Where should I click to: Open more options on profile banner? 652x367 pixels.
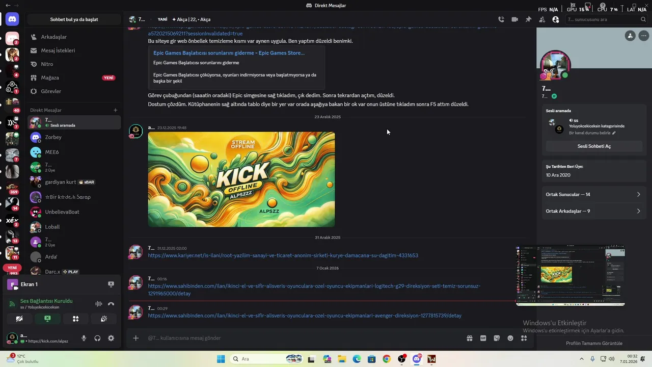point(644,36)
